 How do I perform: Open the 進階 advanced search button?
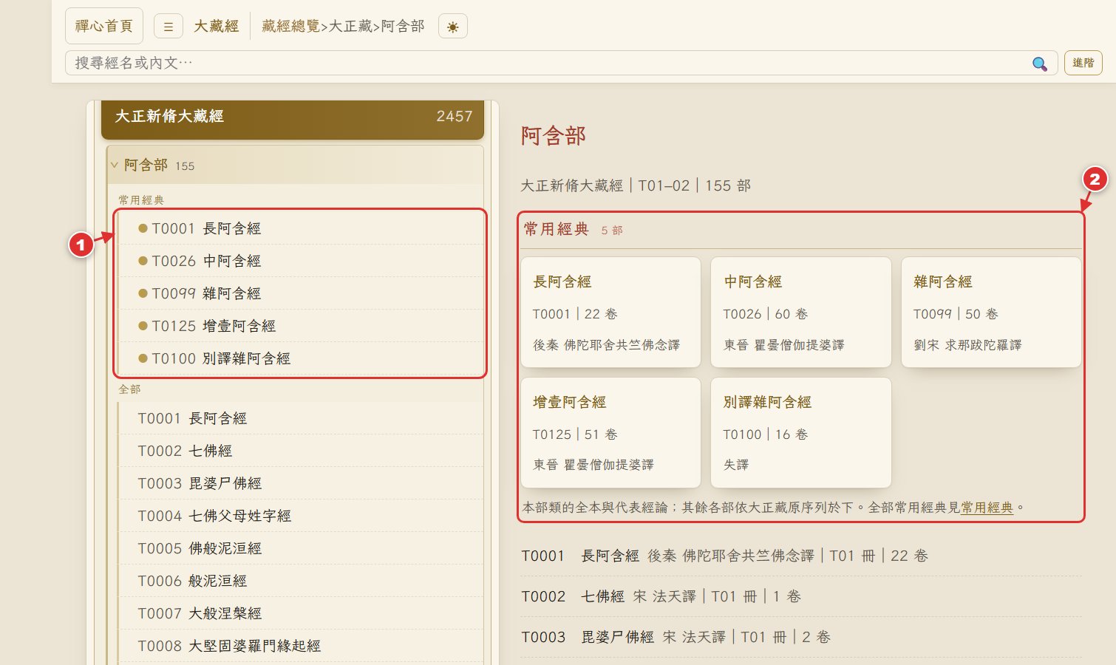pos(1083,63)
